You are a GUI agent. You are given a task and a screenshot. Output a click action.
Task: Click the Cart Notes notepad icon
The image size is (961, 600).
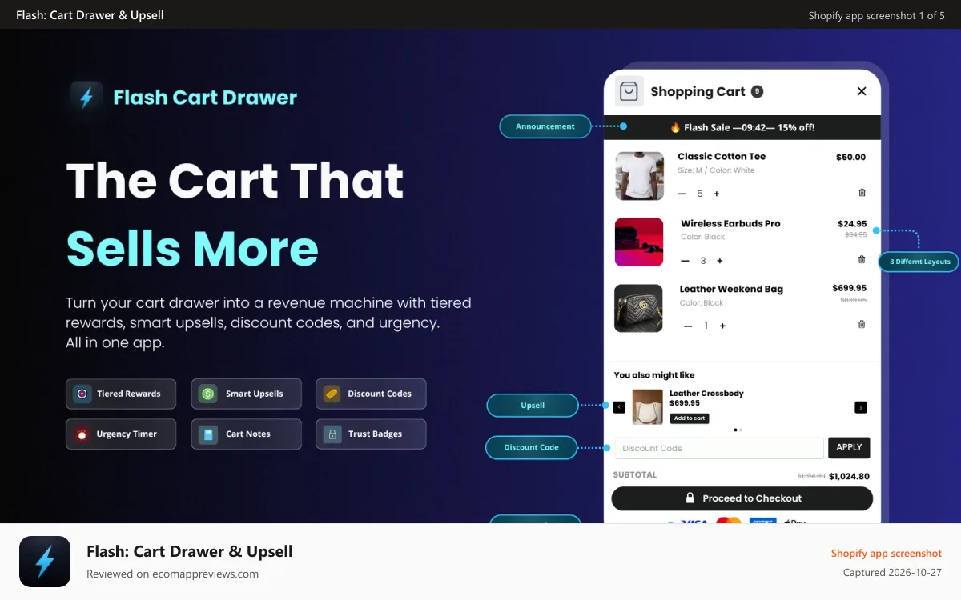tap(208, 434)
